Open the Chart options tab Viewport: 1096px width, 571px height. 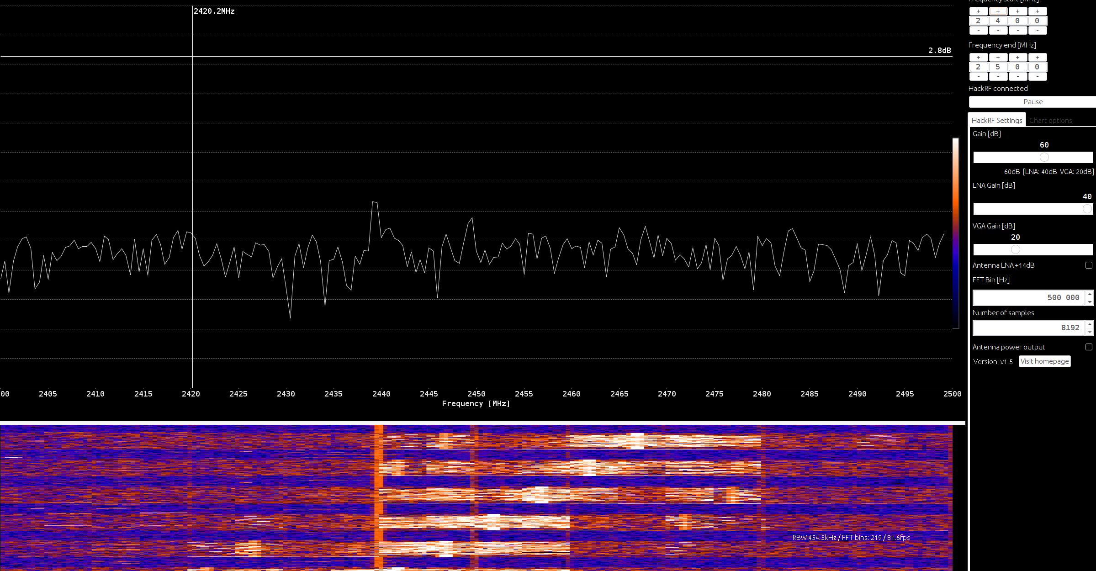[1050, 121]
